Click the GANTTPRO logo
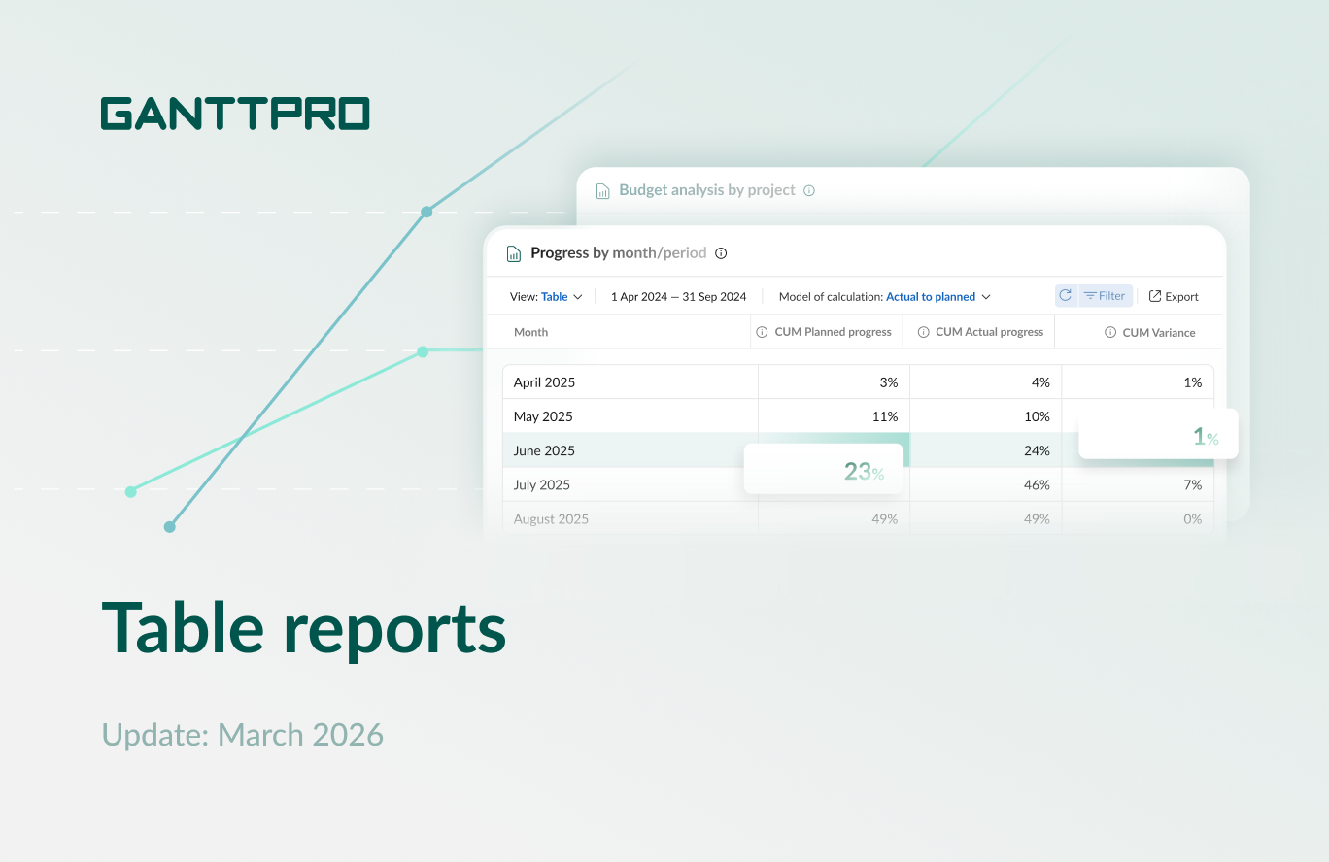The height and width of the screenshot is (862, 1329). coord(235,113)
